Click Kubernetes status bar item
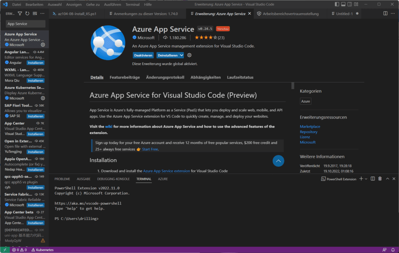This screenshot has width=399, height=253. (x=42, y=250)
